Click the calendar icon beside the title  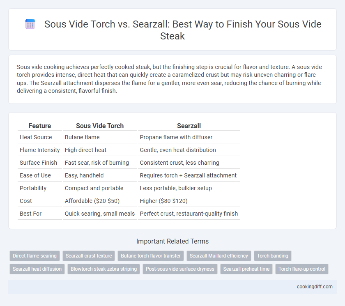coord(30,24)
